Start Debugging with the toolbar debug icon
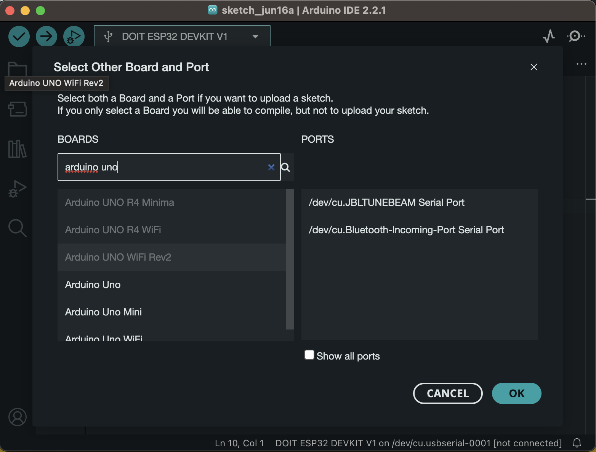The image size is (596, 452). pos(74,37)
